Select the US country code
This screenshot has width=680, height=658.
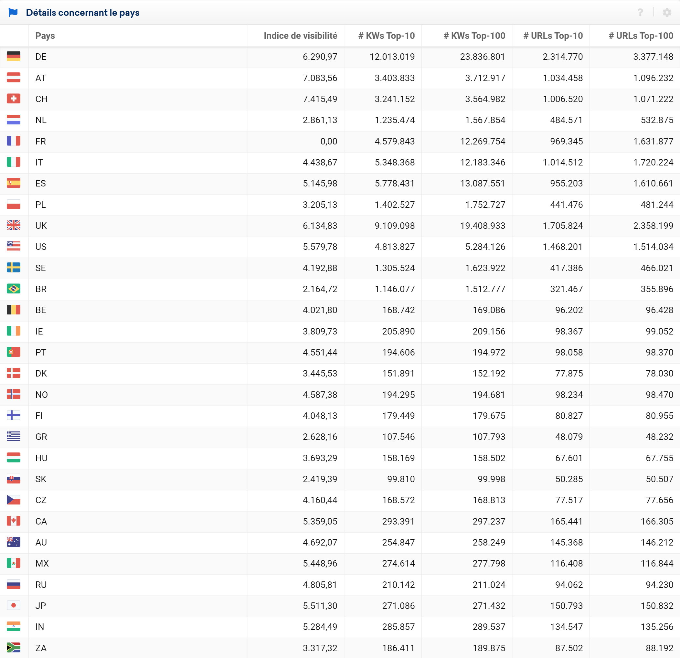(41, 247)
